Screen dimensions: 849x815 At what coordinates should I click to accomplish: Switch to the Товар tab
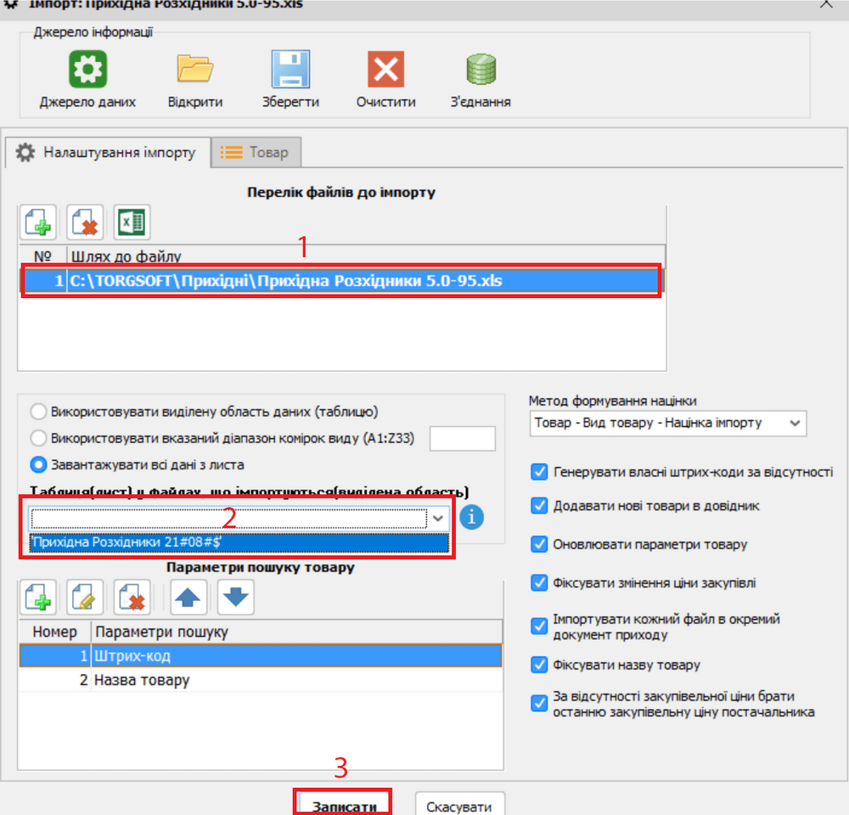point(256,153)
